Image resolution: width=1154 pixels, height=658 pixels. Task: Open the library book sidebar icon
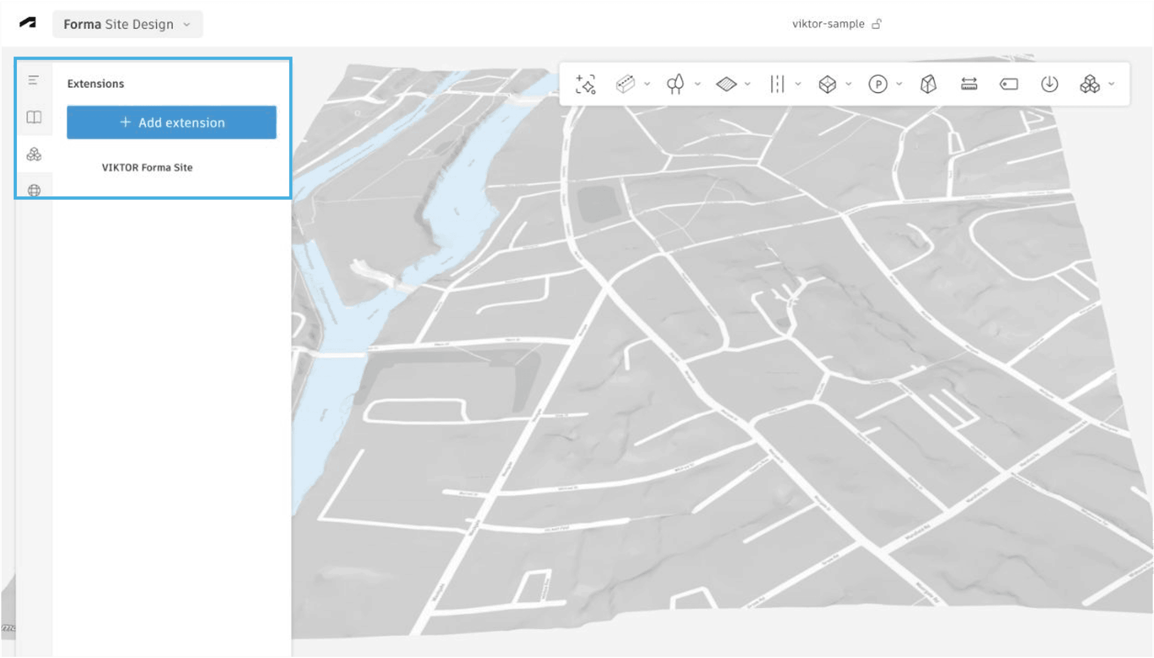tap(34, 117)
